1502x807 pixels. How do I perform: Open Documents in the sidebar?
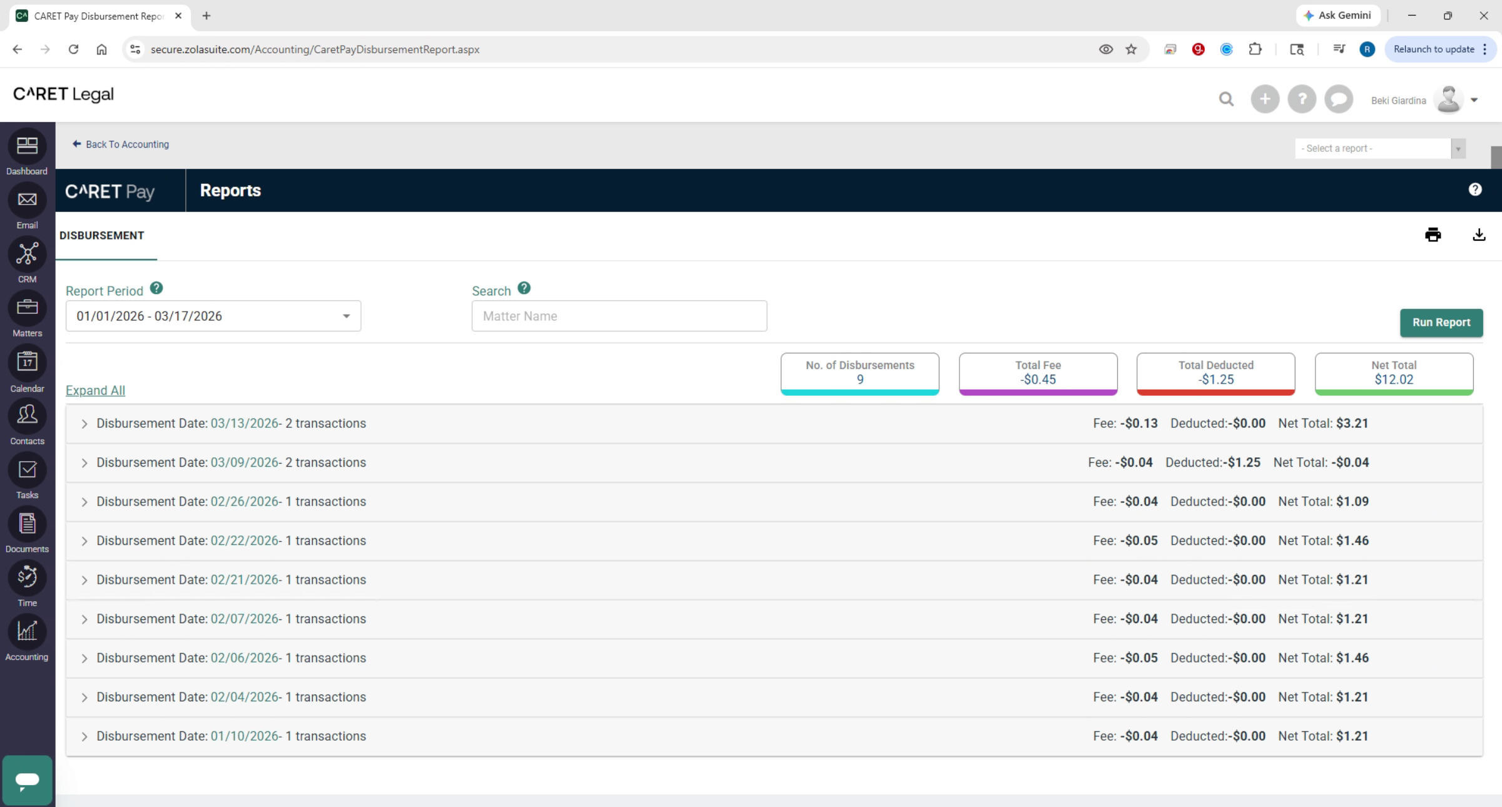(27, 524)
